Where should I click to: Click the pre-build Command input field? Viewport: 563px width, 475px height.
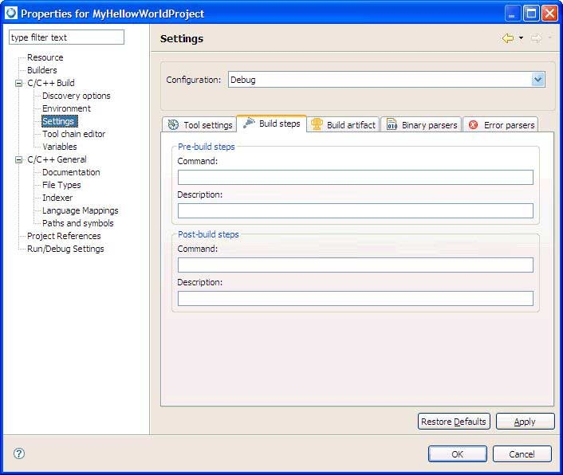coord(355,177)
